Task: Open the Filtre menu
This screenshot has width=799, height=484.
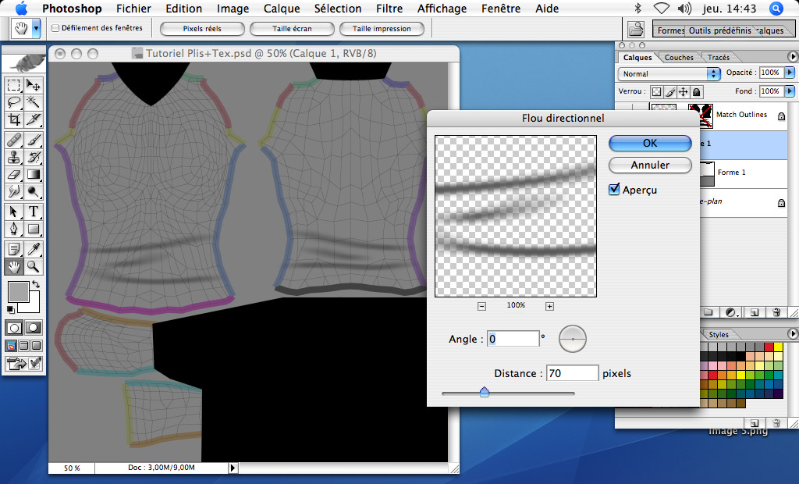Action: (x=389, y=9)
